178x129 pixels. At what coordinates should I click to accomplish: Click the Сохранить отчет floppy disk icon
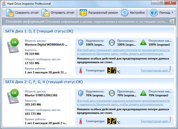click(10, 13)
